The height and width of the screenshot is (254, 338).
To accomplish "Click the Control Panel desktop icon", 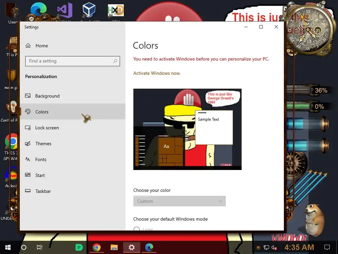I will [11, 108].
